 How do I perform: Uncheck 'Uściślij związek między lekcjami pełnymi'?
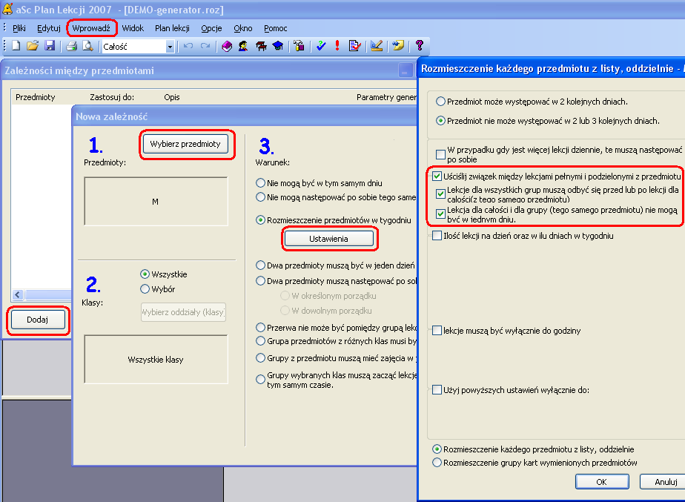tap(437, 176)
